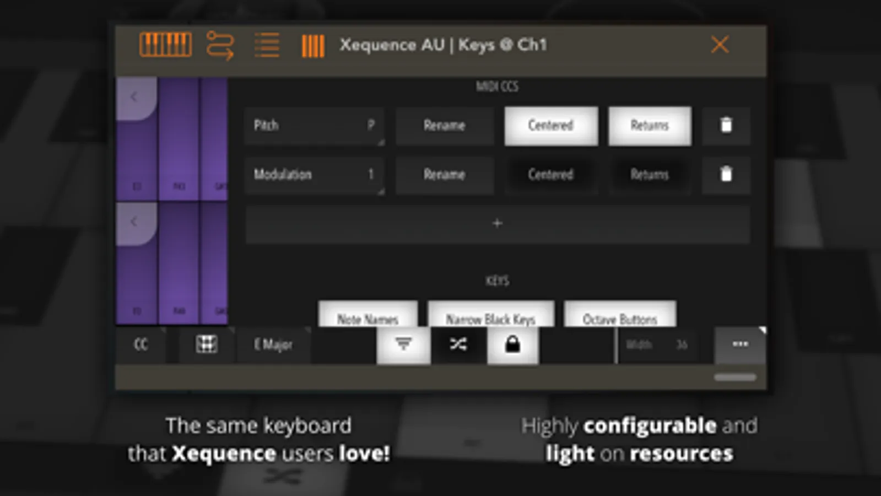
Task: Enable Centered for the Modulation row
Action: click(551, 175)
